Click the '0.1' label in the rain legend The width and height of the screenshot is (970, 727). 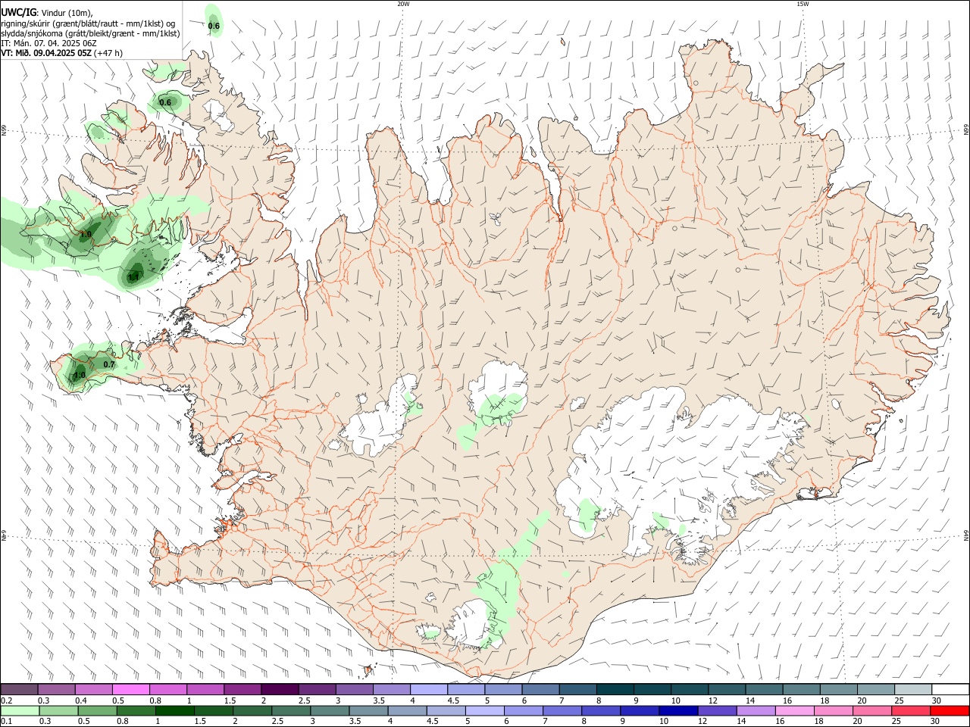point(5,722)
